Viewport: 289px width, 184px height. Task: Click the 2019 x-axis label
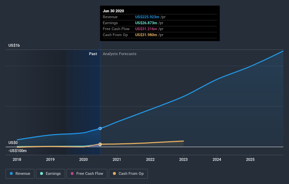click(x=50, y=159)
